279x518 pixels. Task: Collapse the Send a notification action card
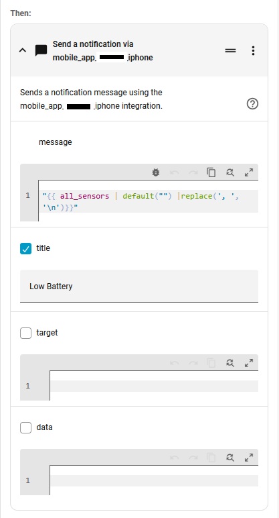coord(22,50)
